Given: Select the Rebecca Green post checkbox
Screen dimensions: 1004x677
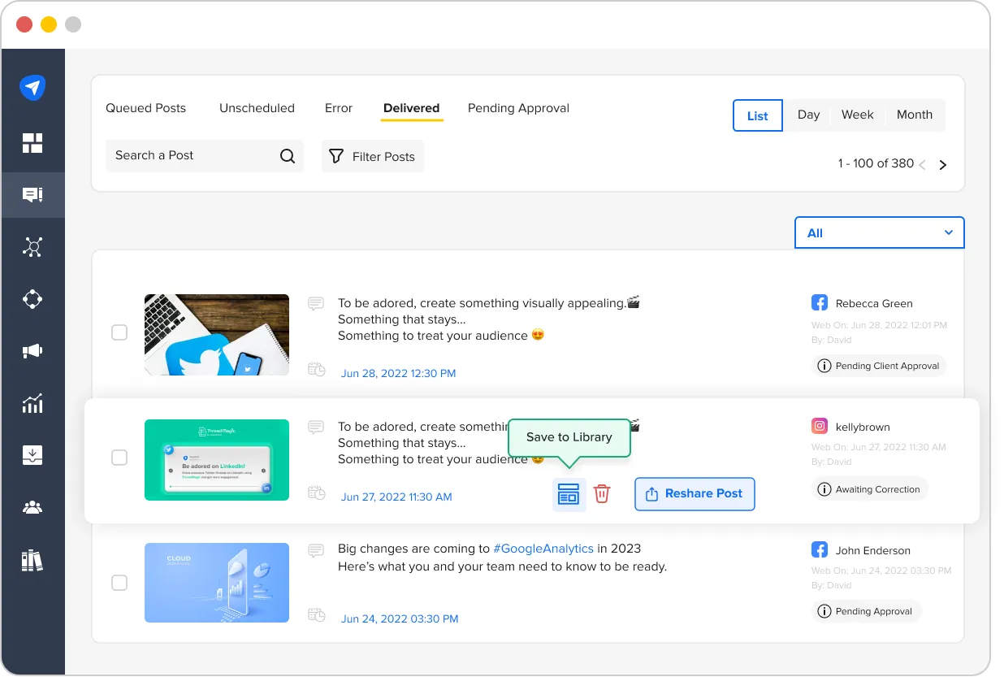Looking at the screenshot, I should 119,332.
